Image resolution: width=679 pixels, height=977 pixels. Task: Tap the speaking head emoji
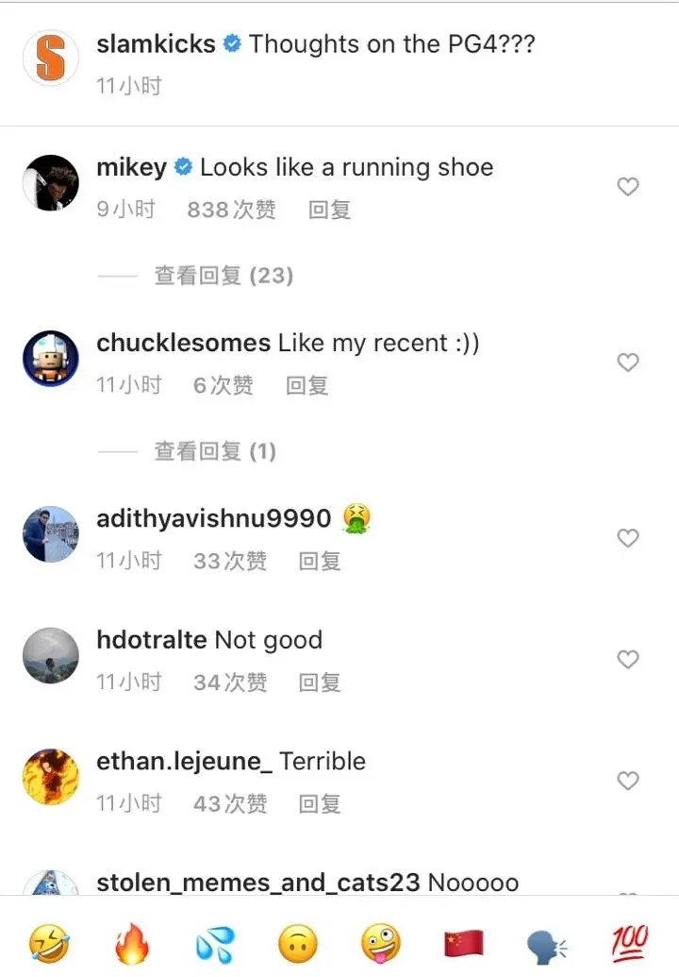[546, 945]
